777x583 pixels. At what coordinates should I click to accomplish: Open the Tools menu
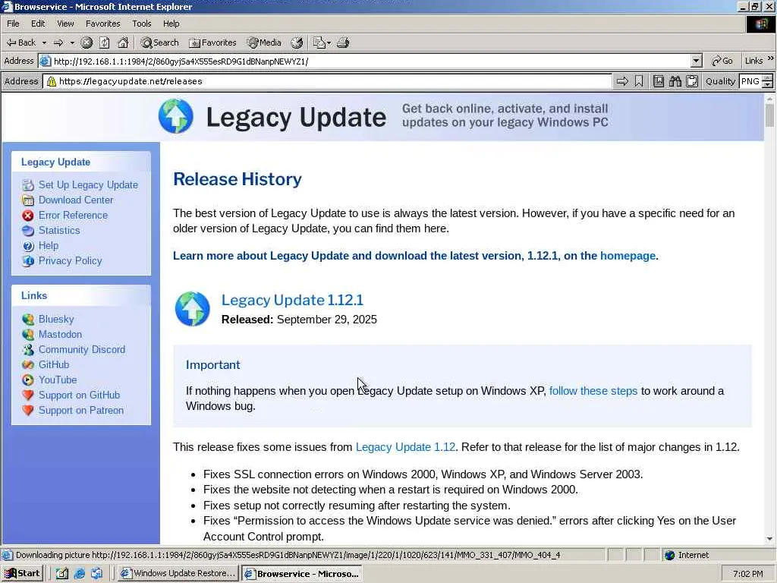click(141, 24)
